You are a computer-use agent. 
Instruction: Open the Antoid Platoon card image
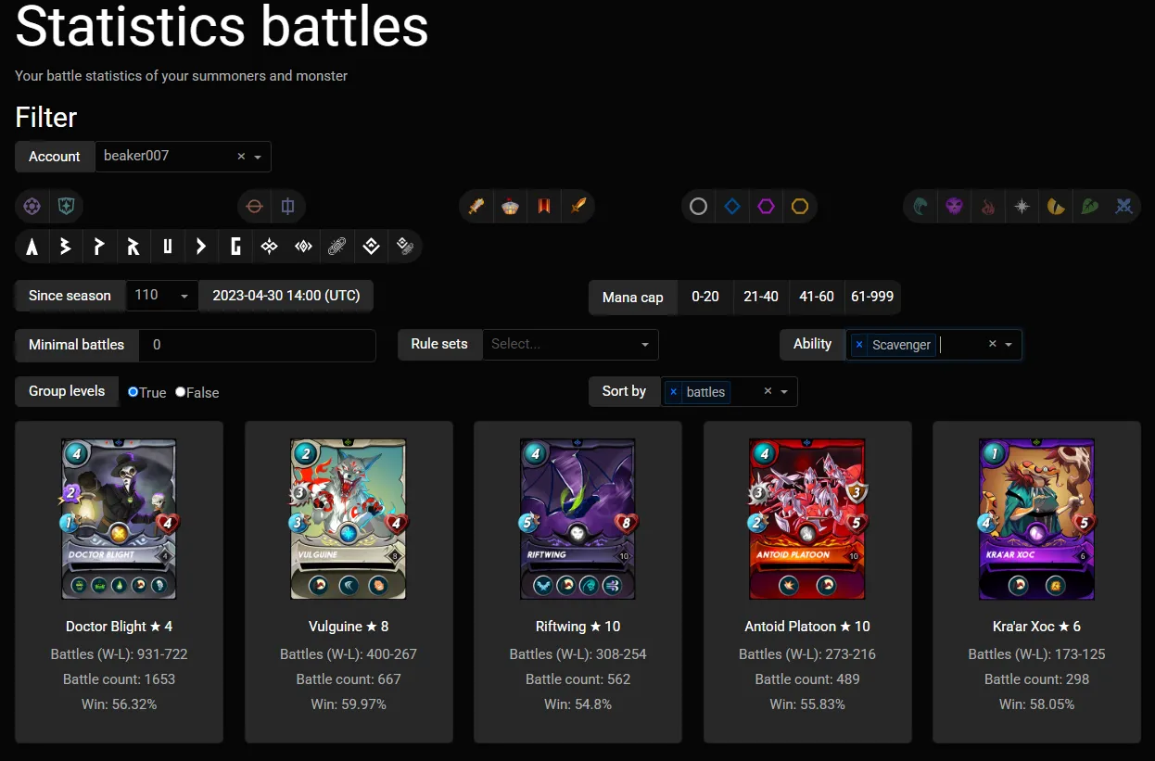[x=807, y=519]
